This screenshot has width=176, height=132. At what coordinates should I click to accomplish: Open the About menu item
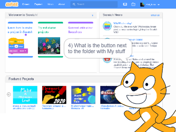[x=62, y=4]
